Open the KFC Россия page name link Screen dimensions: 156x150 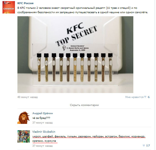click(x=25, y=3)
